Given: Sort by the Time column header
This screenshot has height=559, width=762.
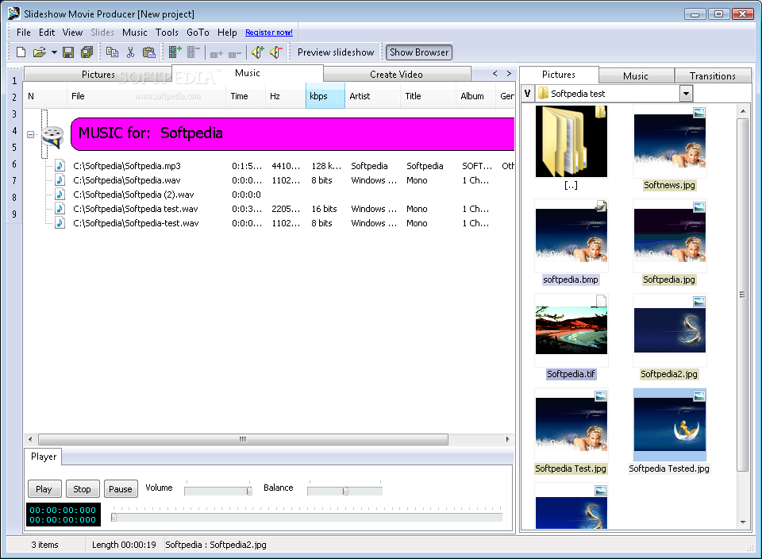Looking at the screenshot, I should tap(245, 96).
